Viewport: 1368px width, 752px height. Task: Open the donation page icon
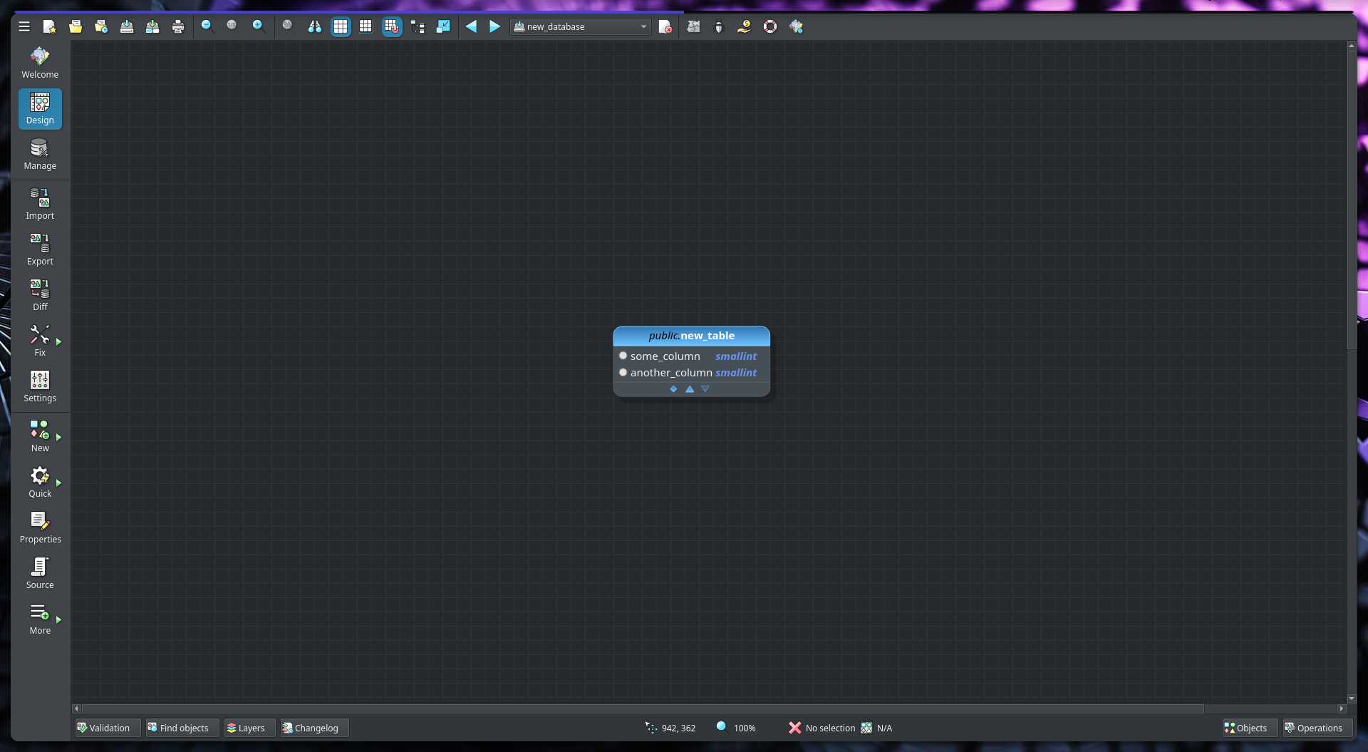tap(745, 26)
